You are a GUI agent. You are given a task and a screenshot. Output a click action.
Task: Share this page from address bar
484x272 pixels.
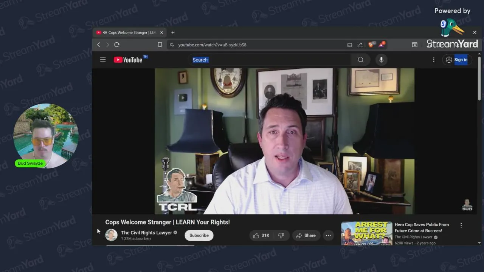(x=360, y=45)
